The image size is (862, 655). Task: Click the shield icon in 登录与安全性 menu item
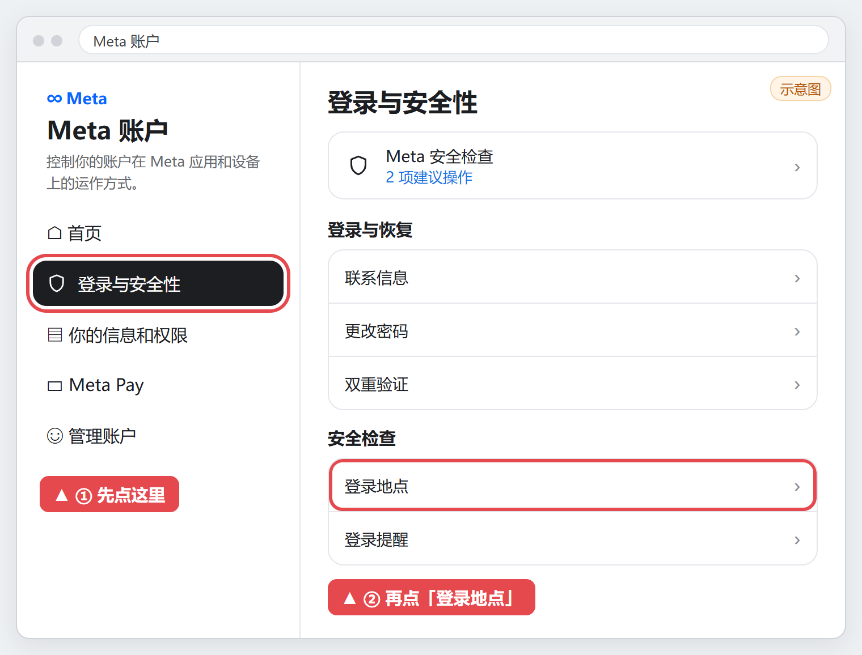pos(57,283)
